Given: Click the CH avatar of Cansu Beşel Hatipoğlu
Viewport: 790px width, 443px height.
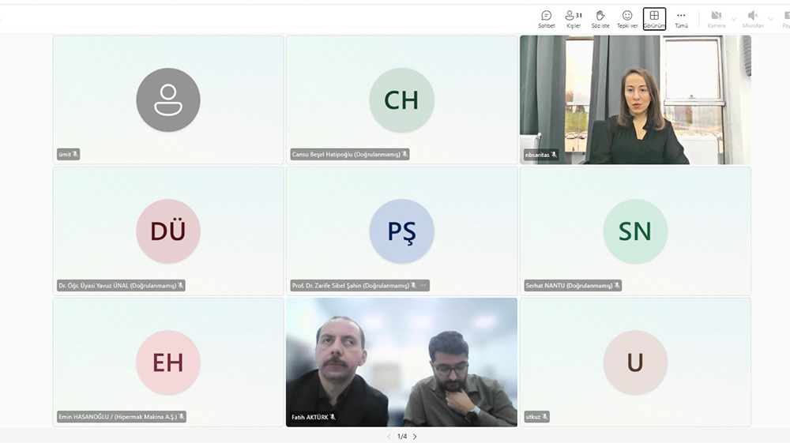Looking at the screenshot, I should [401, 100].
